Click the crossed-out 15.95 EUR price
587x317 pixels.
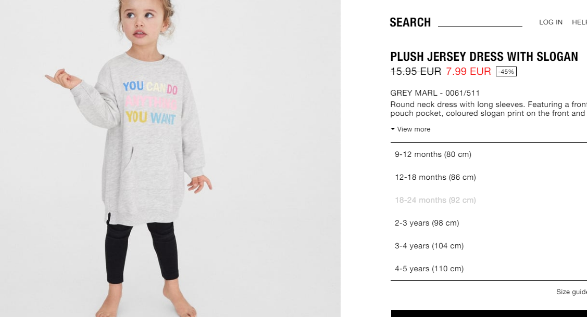coord(416,71)
